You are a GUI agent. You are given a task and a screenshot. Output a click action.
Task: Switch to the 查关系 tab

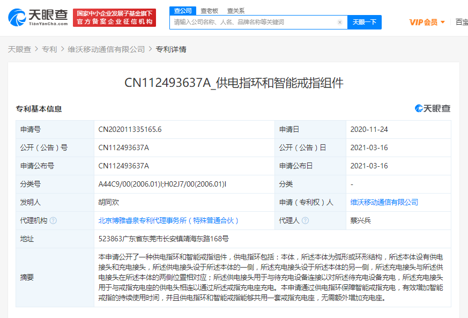pyautogui.click(x=236, y=10)
